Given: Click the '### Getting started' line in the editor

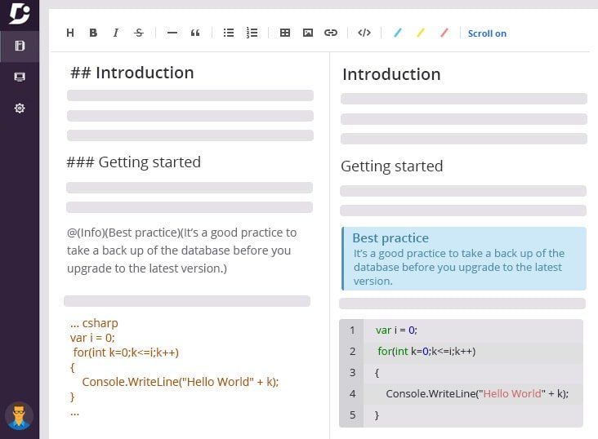Looking at the screenshot, I should [133, 162].
